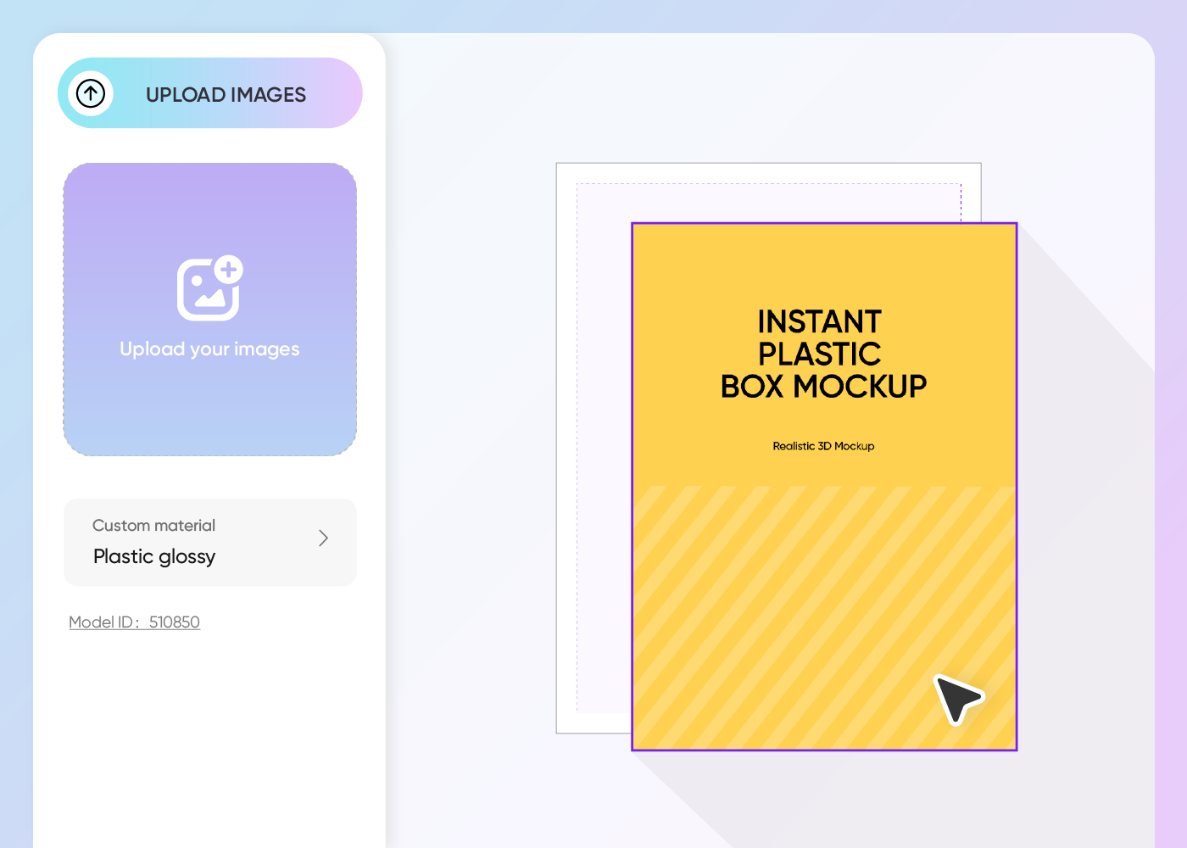The width and height of the screenshot is (1187, 848).
Task: Click the Instant Plastic Box Mockup title text
Action: click(x=823, y=353)
